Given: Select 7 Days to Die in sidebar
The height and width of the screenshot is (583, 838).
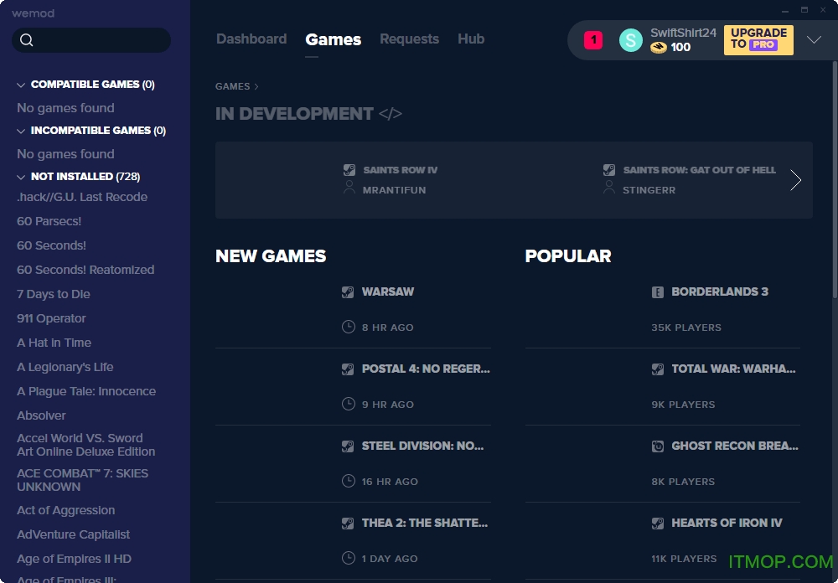Looking at the screenshot, I should (x=54, y=294).
